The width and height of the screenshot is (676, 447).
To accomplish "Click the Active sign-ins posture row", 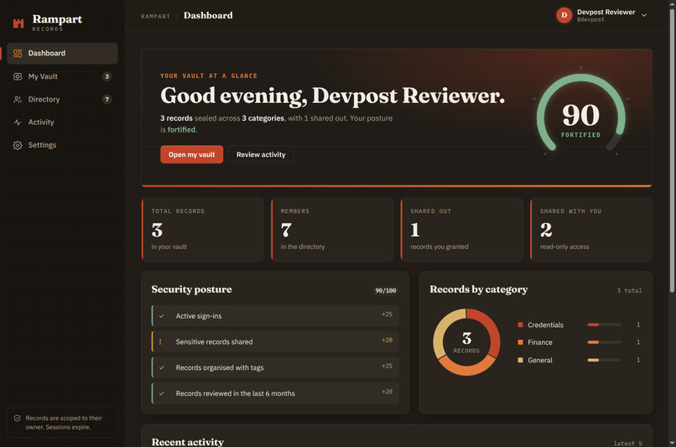I will (275, 316).
